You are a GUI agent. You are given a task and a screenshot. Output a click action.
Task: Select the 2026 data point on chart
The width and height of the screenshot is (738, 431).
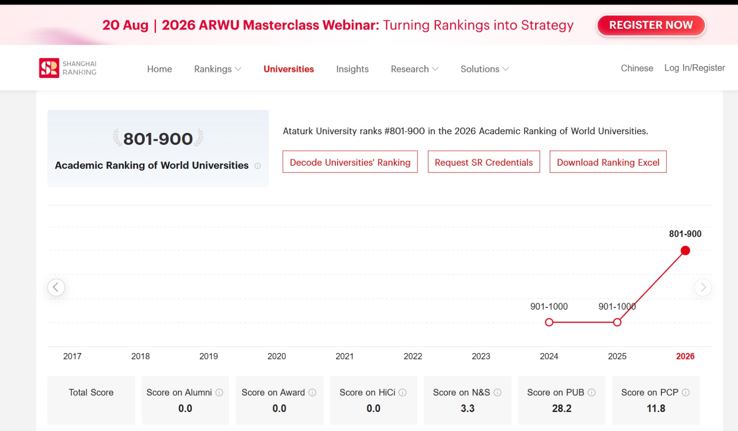685,251
